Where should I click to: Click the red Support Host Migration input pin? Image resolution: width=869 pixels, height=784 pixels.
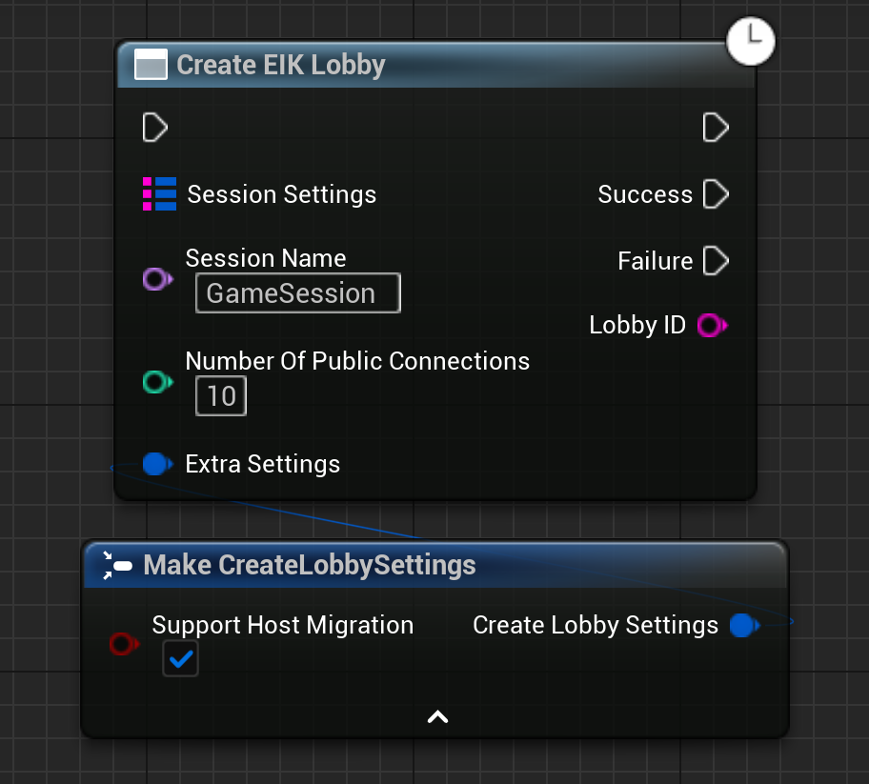click(123, 644)
